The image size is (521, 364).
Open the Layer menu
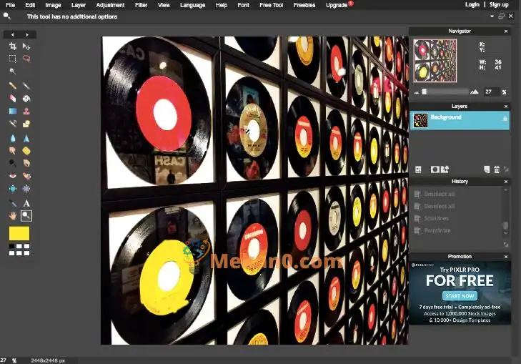[79, 5]
